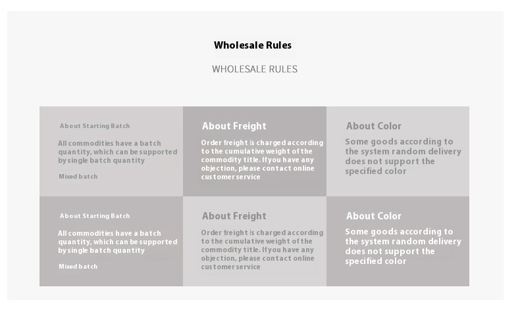
Task: Select top-row batch quantity description text
Action: click(x=117, y=152)
